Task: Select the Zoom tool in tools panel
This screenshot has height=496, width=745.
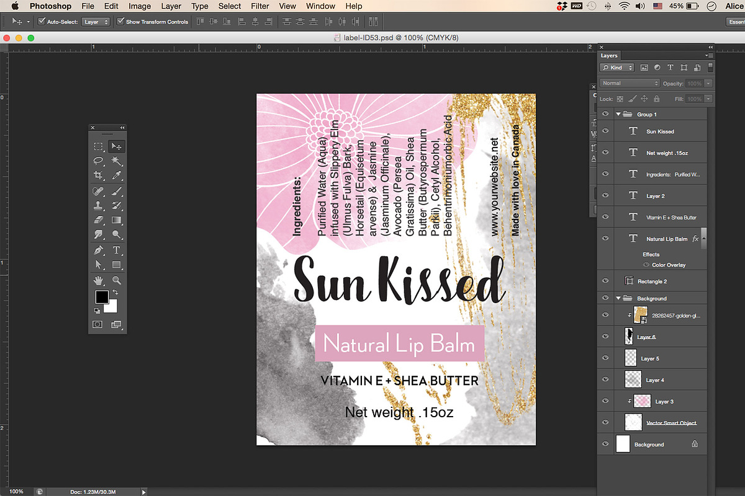Action: [116, 281]
